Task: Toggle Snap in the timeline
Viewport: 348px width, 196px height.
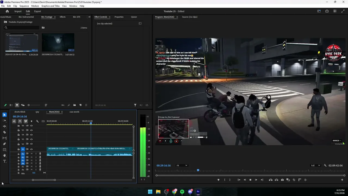Action: coord(20,121)
